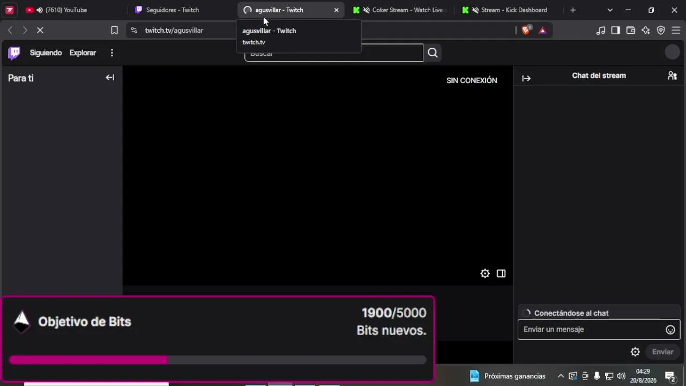Open the Siguiendo page
Image resolution: width=686 pixels, height=386 pixels.
(x=46, y=53)
